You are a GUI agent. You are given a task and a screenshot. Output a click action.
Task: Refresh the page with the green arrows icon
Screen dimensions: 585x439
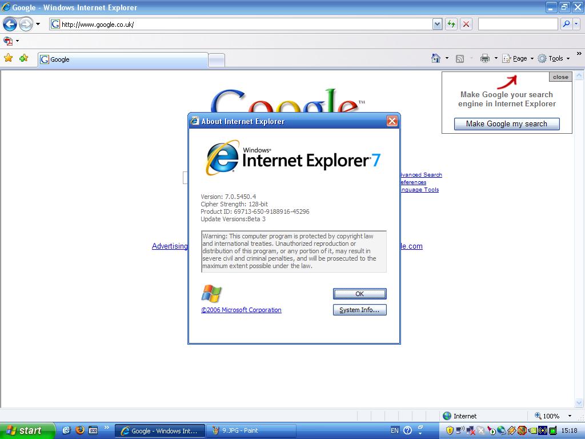coord(451,25)
